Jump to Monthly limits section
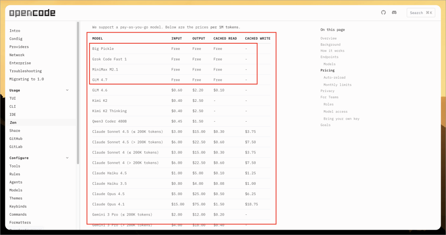Image resolution: width=446 pixels, height=235 pixels. [337, 85]
